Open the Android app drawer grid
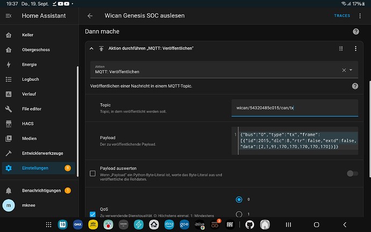 (48, 224)
